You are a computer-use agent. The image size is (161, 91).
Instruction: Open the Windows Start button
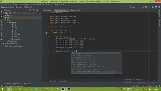click(2, 89)
